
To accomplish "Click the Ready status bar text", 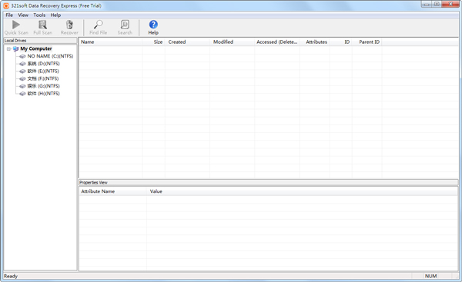I will (x=11, y=276).
